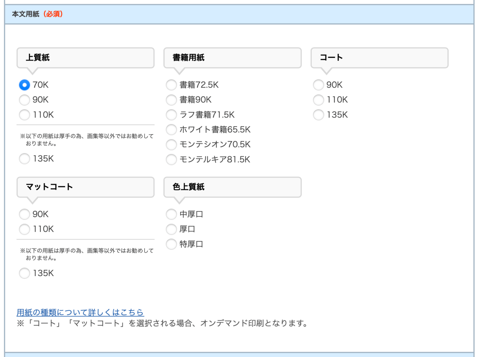
Task: Select 中厚口 in 色上質紙
Action: click(x=171, y=214)
